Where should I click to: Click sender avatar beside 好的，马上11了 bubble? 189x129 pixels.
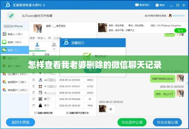point(180,93)
